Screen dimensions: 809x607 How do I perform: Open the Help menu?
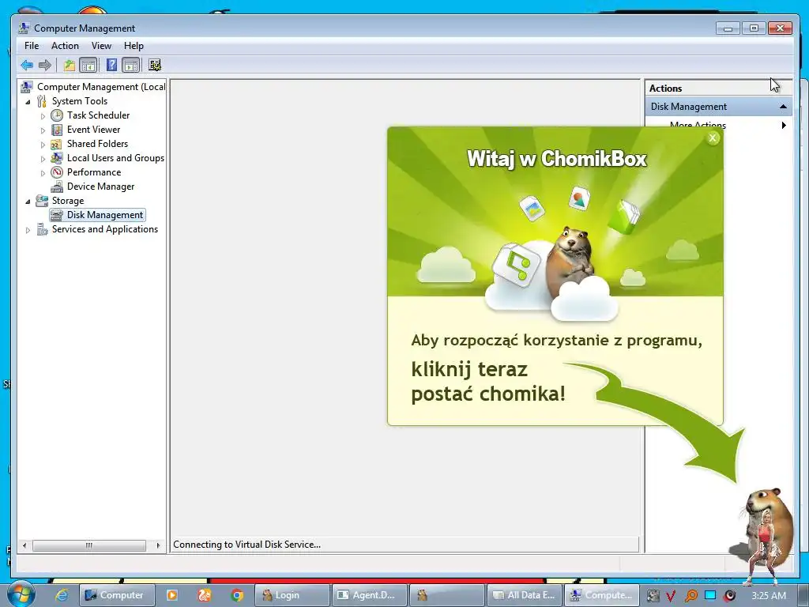(134, 46)
